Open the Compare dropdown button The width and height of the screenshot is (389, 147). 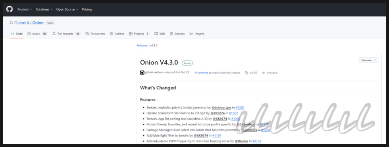pyautogui.click(x=368, y=60)
